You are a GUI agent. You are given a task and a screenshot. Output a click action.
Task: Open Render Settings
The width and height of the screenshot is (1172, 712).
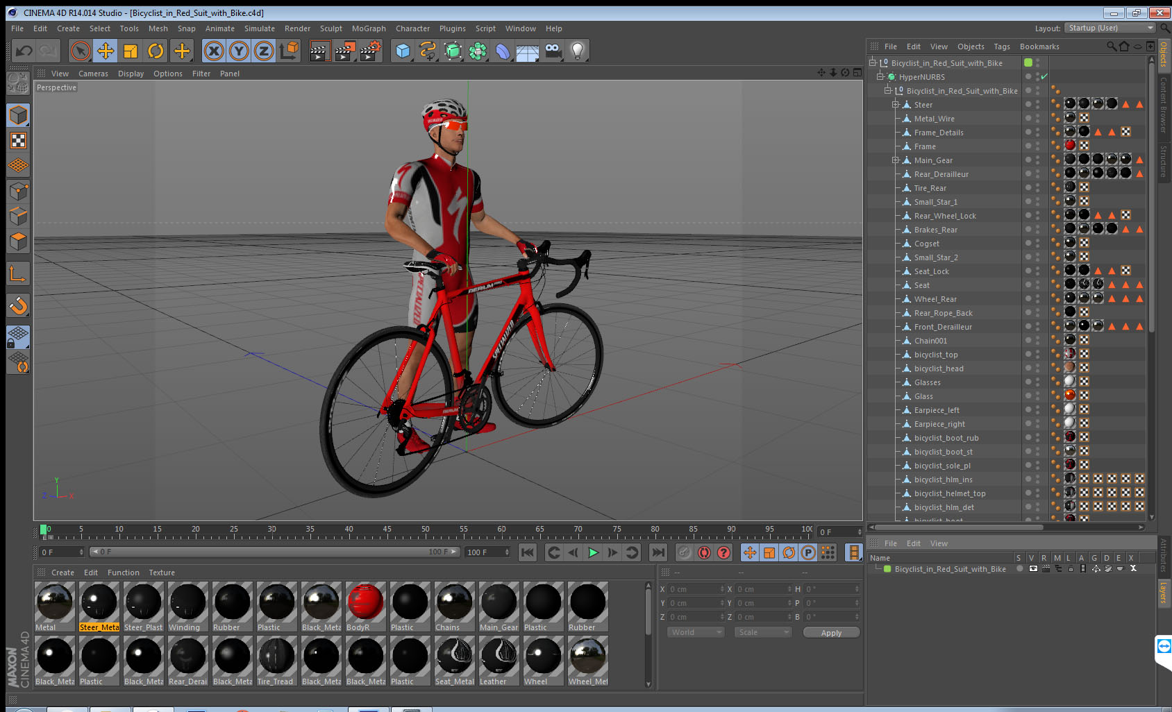tap(371, 51)
